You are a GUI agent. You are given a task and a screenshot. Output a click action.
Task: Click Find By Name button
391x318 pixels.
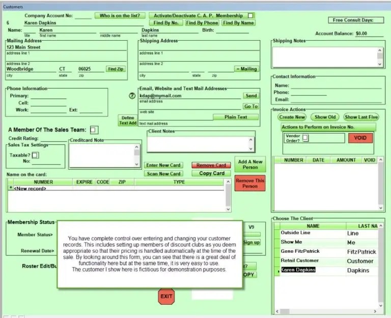(238, 23)
